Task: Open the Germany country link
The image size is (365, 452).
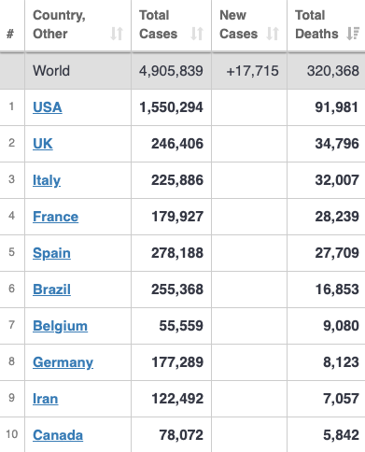Action: pyautogui.click(x=63, y=362)
